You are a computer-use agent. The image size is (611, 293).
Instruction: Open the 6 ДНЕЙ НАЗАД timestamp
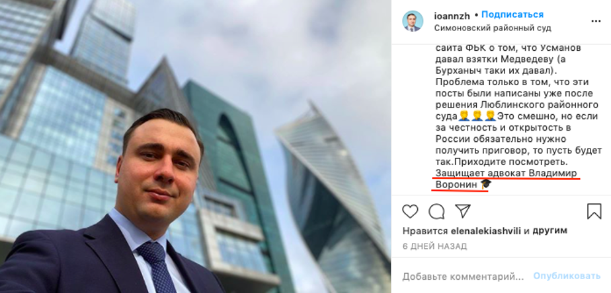coord(434,246)
